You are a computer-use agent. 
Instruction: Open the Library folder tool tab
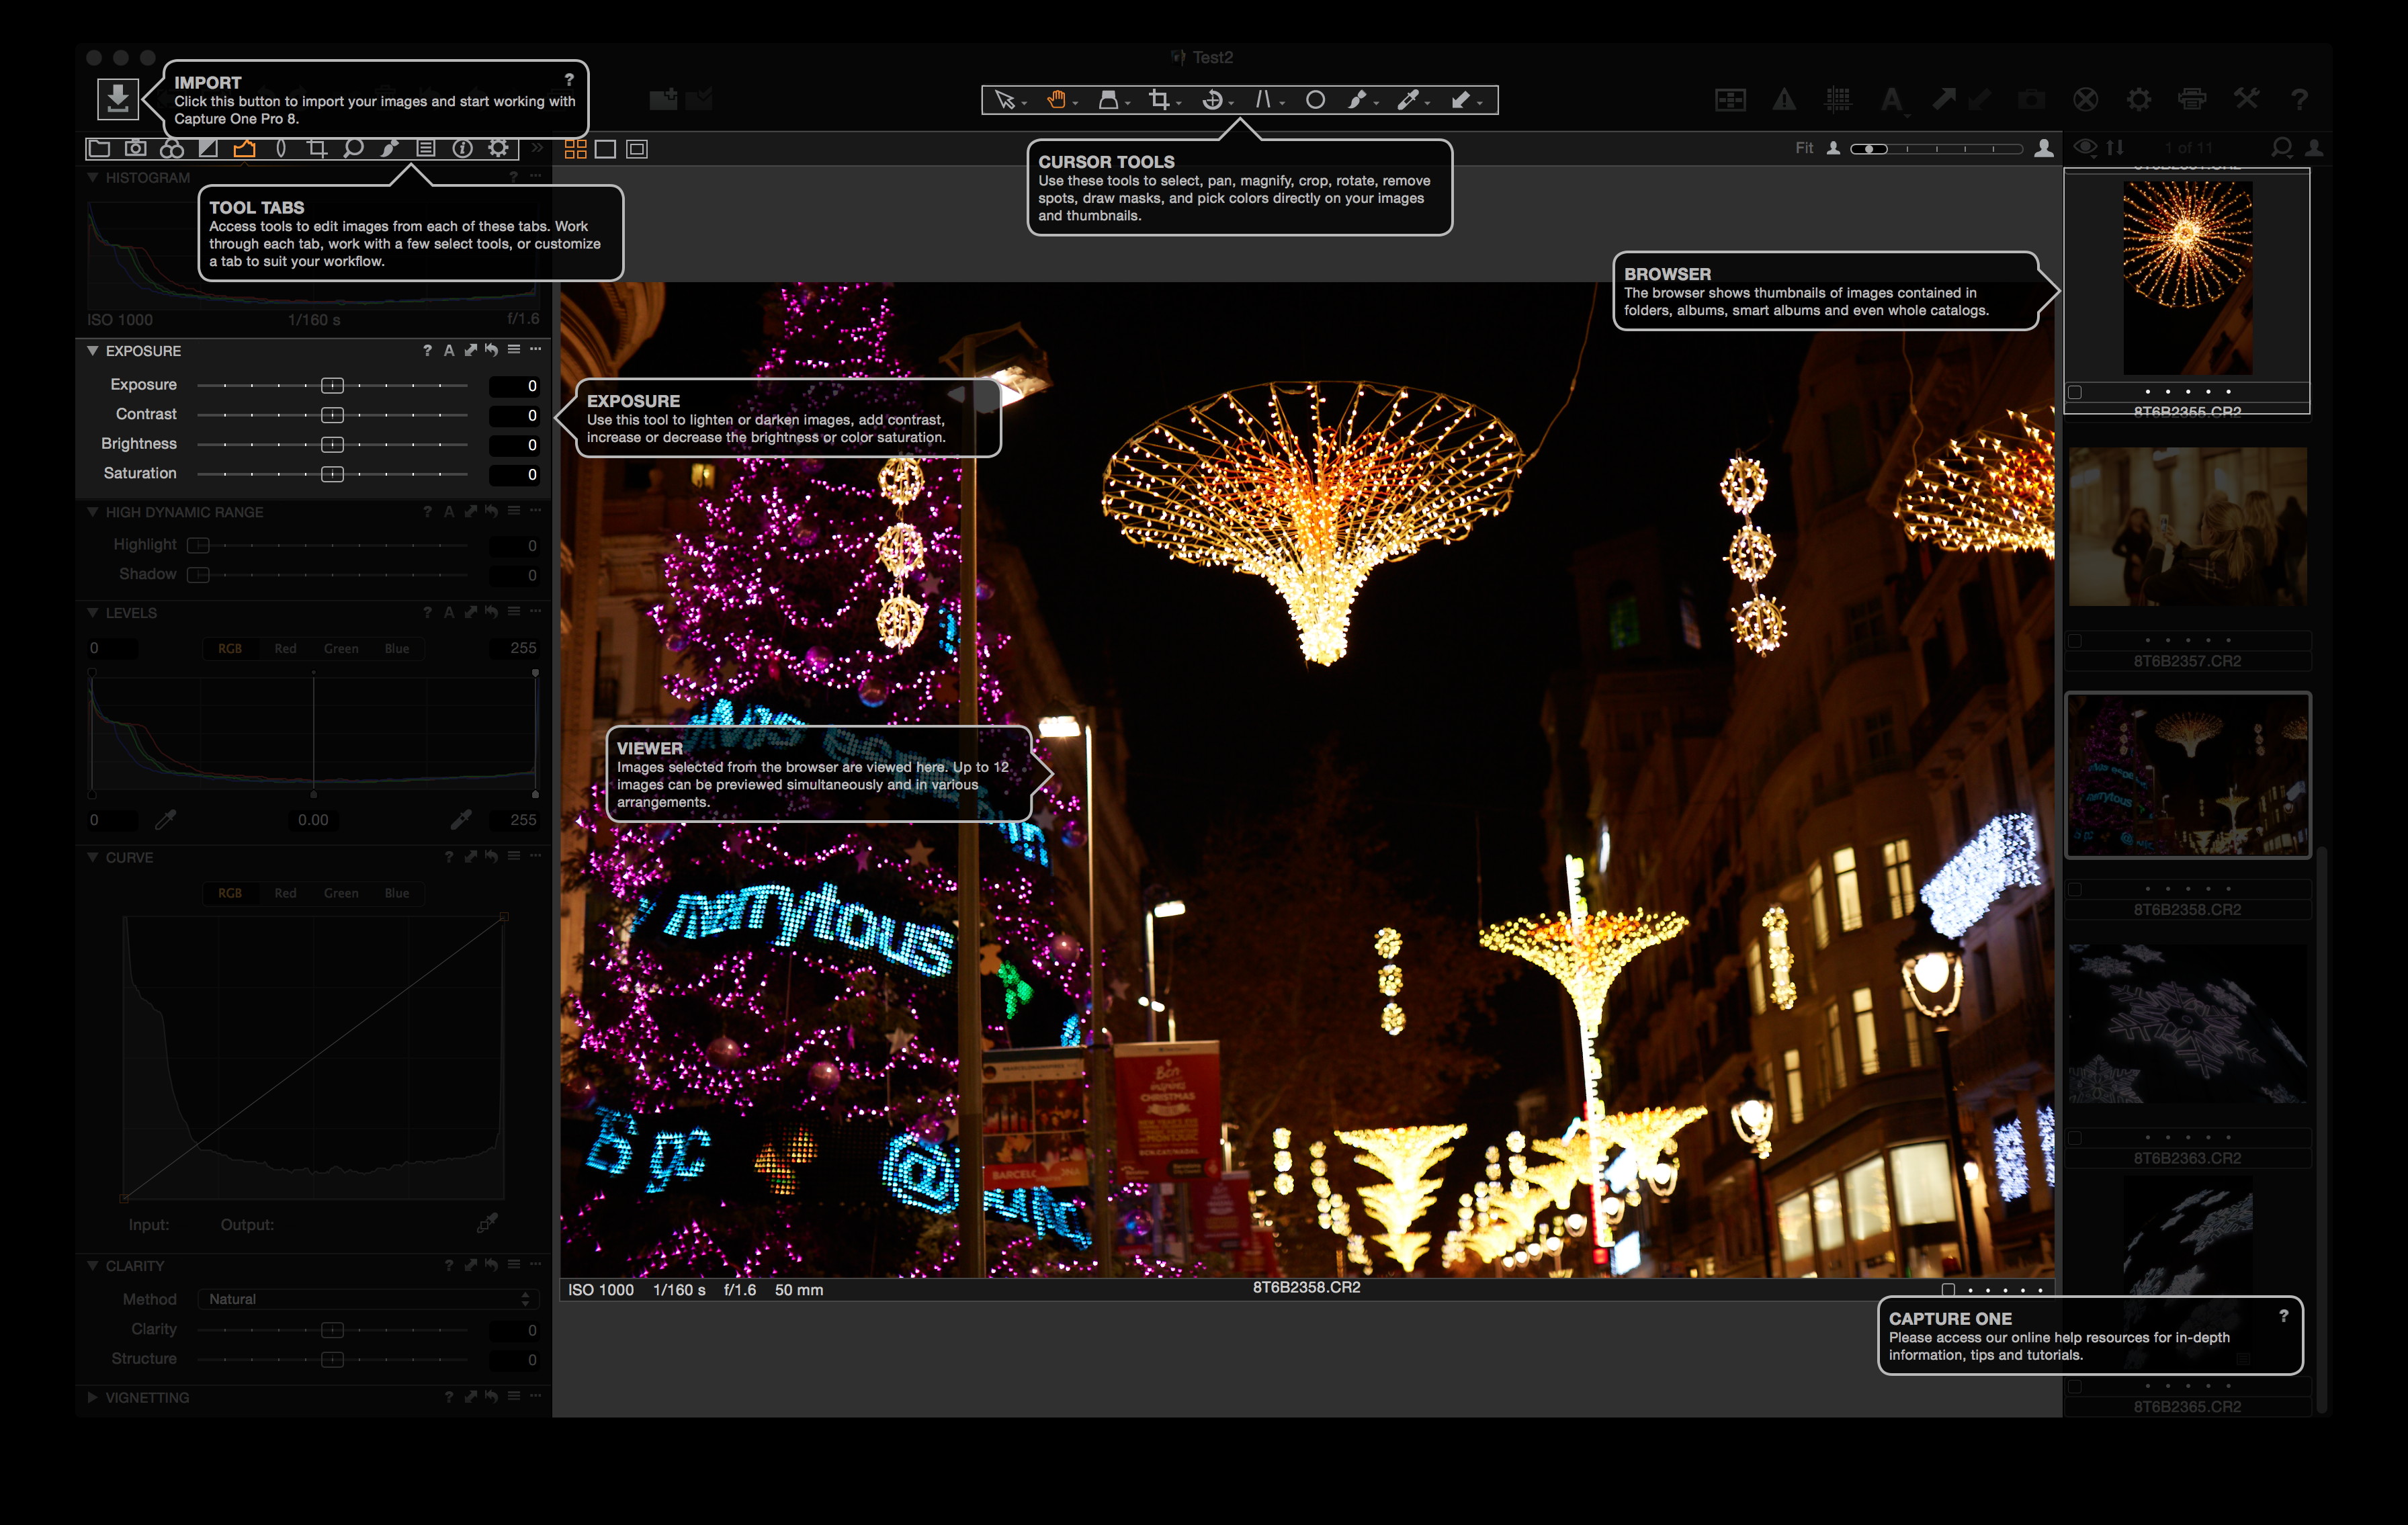pyautogui.click(x=99, y=149)
